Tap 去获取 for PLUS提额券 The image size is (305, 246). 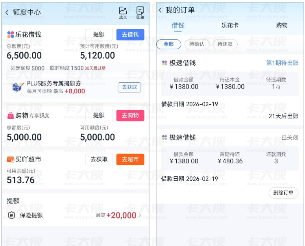pos(129,87)
